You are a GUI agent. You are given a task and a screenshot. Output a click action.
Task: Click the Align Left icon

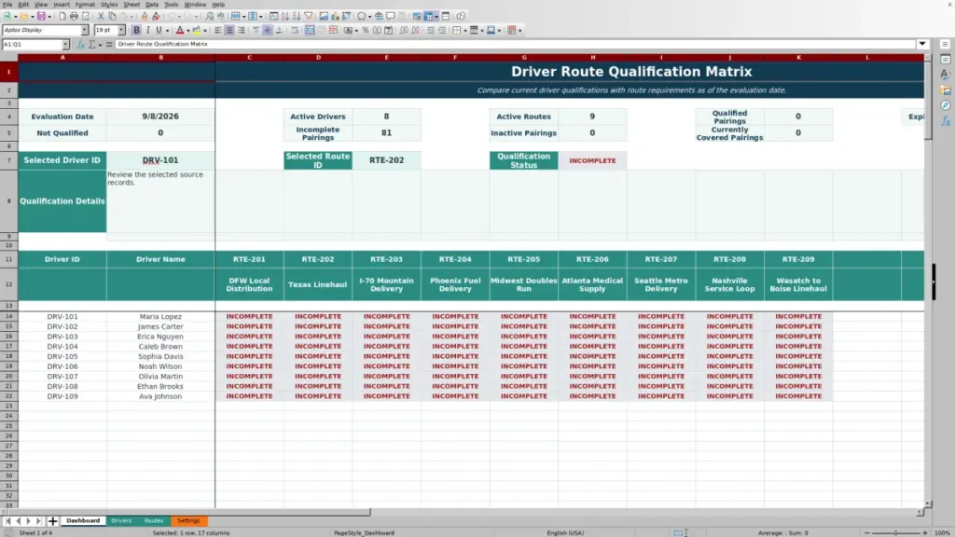point(218,30)
